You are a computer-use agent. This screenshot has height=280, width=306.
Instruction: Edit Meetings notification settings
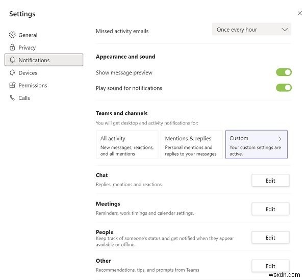pos(270,209)
